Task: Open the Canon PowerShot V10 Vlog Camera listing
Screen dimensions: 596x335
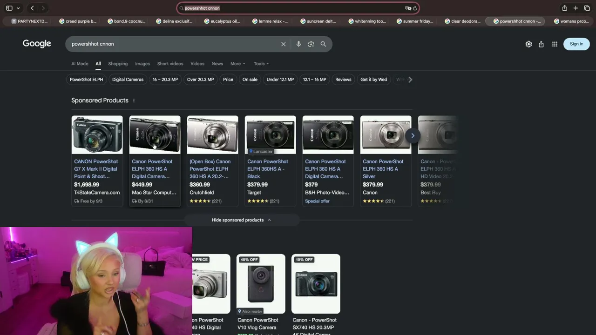Action: (258, 324)
